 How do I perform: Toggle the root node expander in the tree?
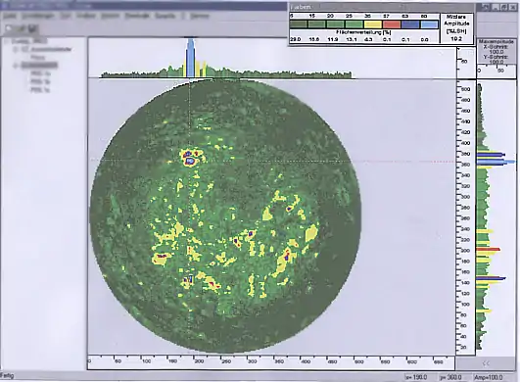click(6, 41)
